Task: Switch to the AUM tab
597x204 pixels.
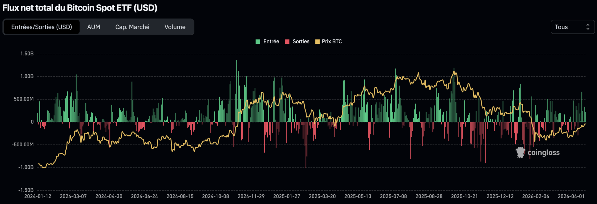Action: (x=94, y=27)
